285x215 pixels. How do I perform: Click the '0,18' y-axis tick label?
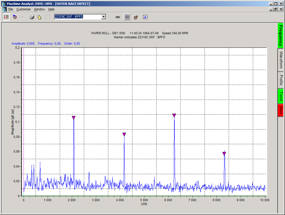click(x=17, y=62)
